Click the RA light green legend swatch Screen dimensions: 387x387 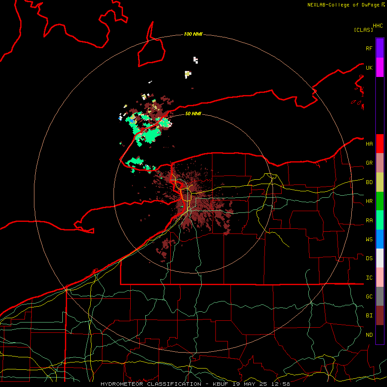click(x=380, y=220)
